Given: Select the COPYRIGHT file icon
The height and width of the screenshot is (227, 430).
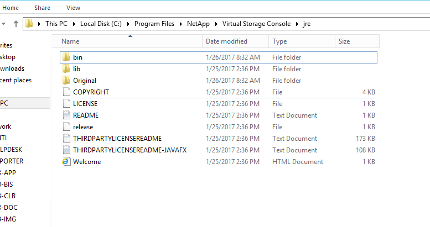Looking at the screenshot, I should click(66, 92).
